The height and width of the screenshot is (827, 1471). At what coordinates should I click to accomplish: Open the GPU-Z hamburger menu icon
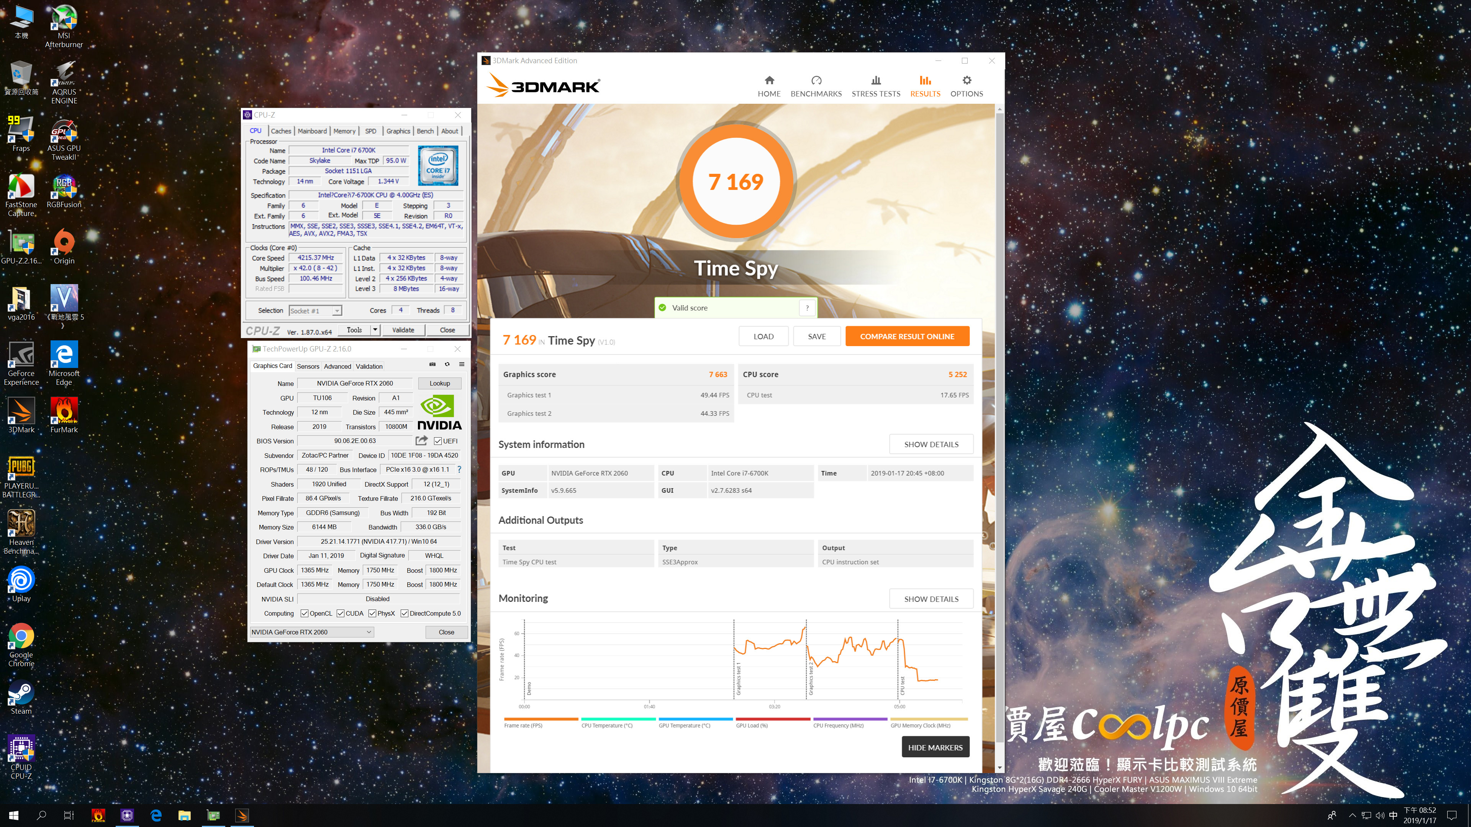point(461,364)
